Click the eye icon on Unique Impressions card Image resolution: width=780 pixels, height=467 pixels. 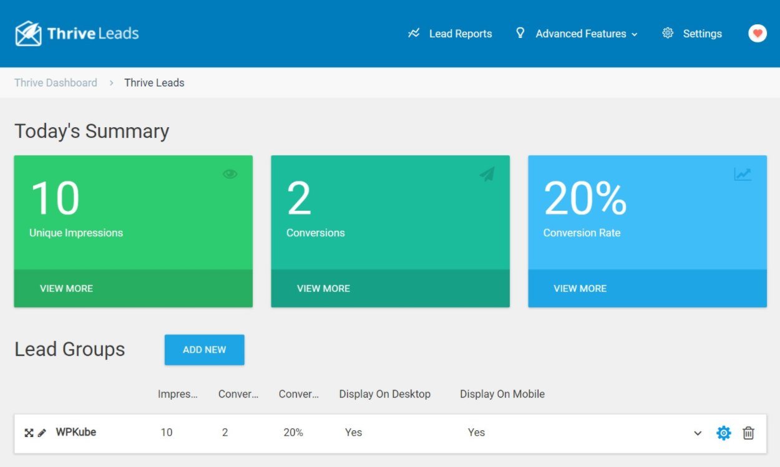[230, 174]
